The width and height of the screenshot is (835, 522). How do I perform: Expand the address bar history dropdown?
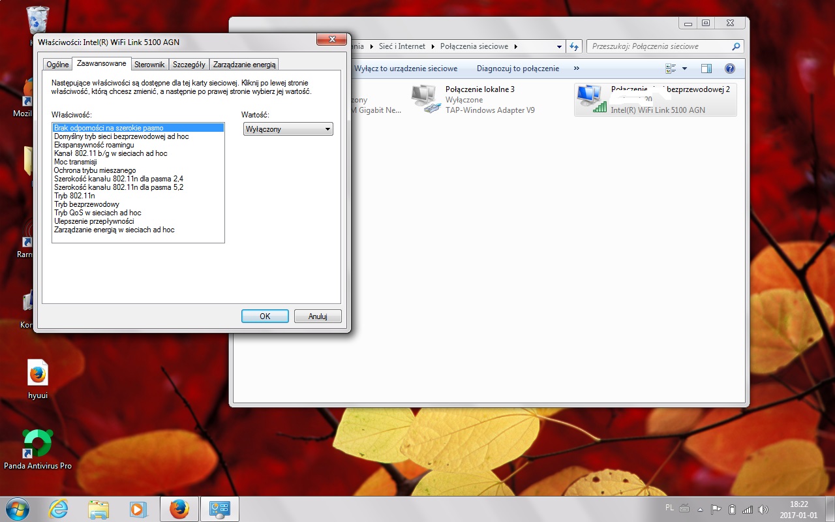[560, 46]
